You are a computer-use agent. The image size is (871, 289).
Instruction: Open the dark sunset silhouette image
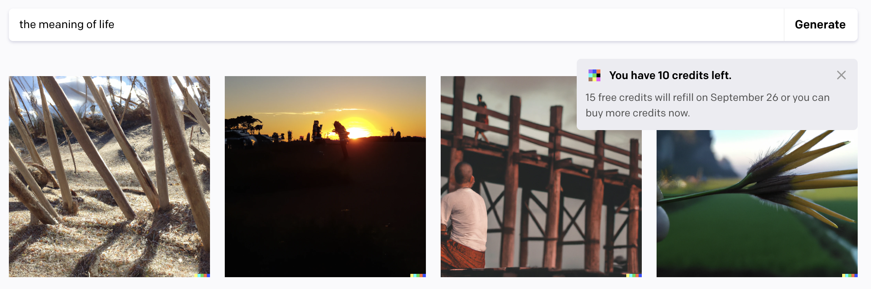(325, 177)
